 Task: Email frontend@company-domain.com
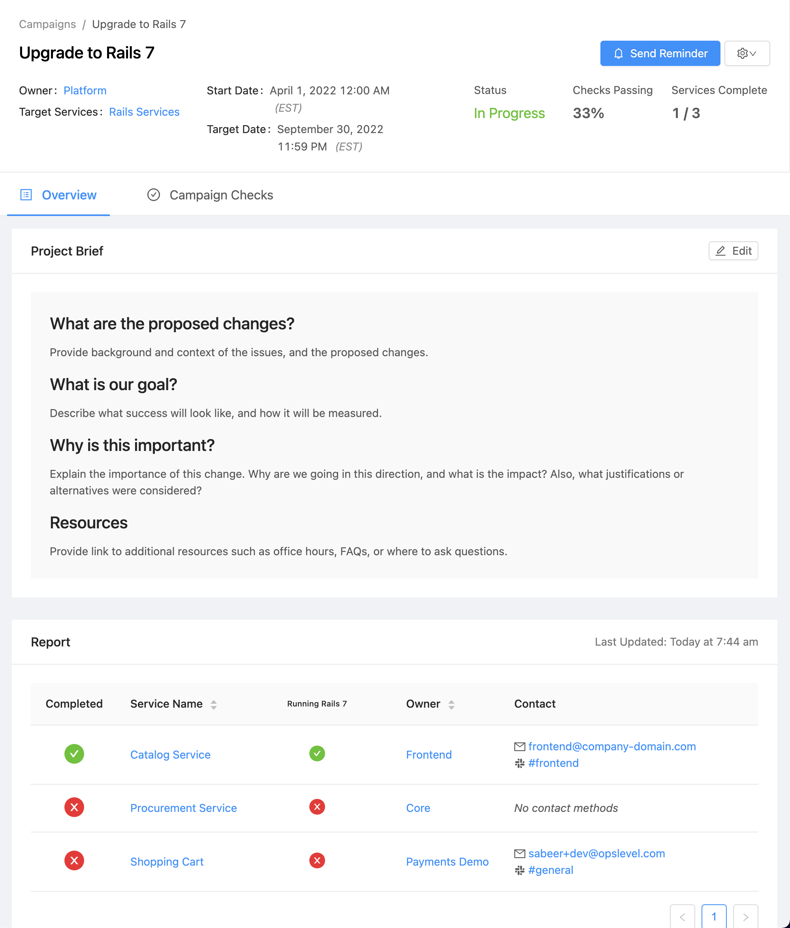click(612, 746)
